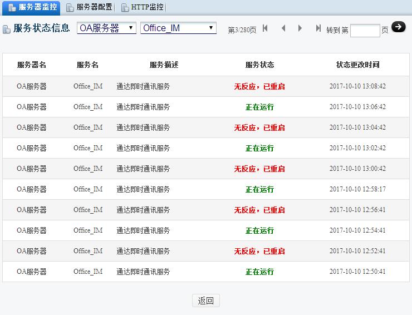
Task: Click 正在运行 status in the 12:58:17 row
Action: pos(259,189)
